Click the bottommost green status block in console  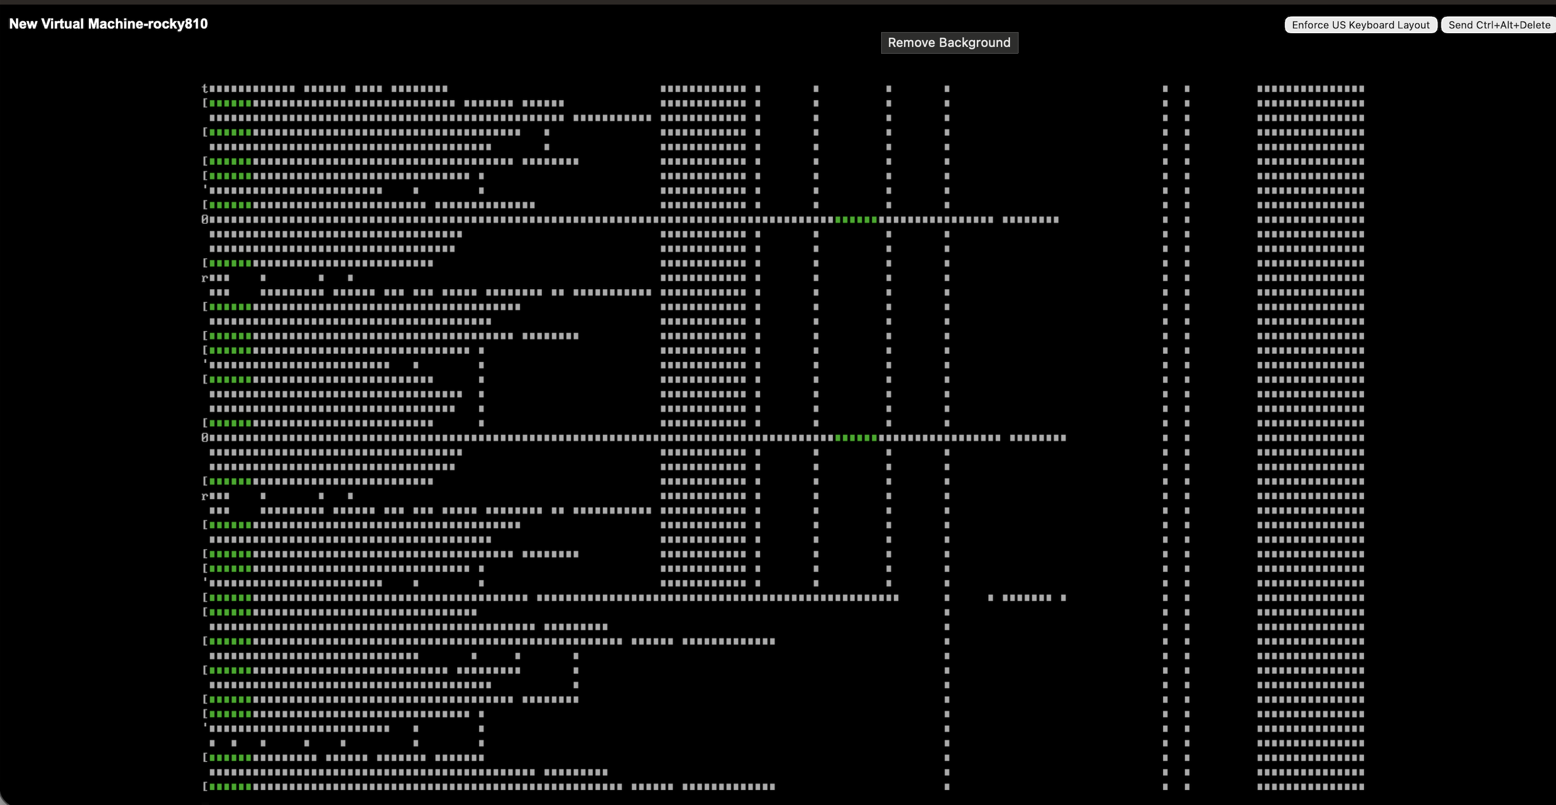(x=230, y=787)
